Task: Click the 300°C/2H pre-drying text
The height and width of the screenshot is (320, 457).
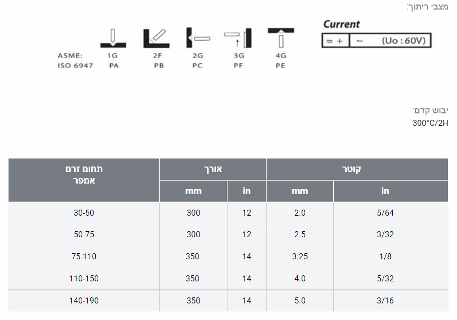Action: click(430, 123)
